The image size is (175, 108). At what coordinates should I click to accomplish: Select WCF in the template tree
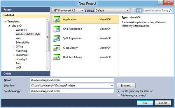19,67
